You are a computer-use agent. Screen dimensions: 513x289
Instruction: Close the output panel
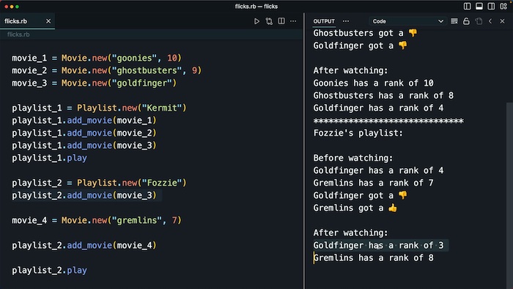(502, 21)
